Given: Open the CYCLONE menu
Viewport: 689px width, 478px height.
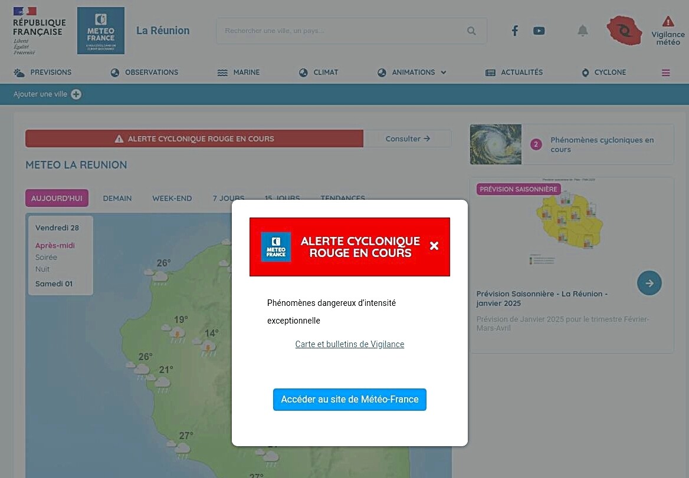Looking at the screenshot, I should pos(610,72).
